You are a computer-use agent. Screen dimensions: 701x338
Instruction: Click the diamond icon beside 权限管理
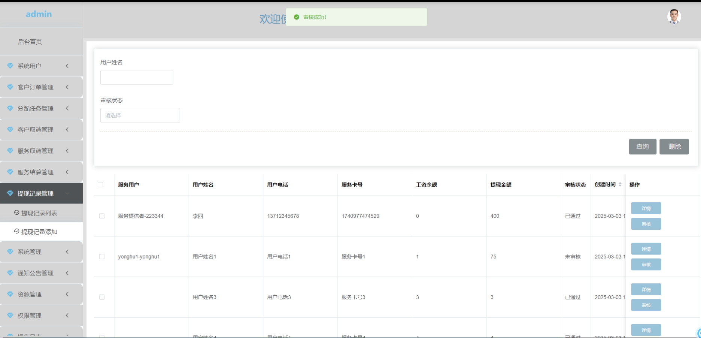click(10, 315)
